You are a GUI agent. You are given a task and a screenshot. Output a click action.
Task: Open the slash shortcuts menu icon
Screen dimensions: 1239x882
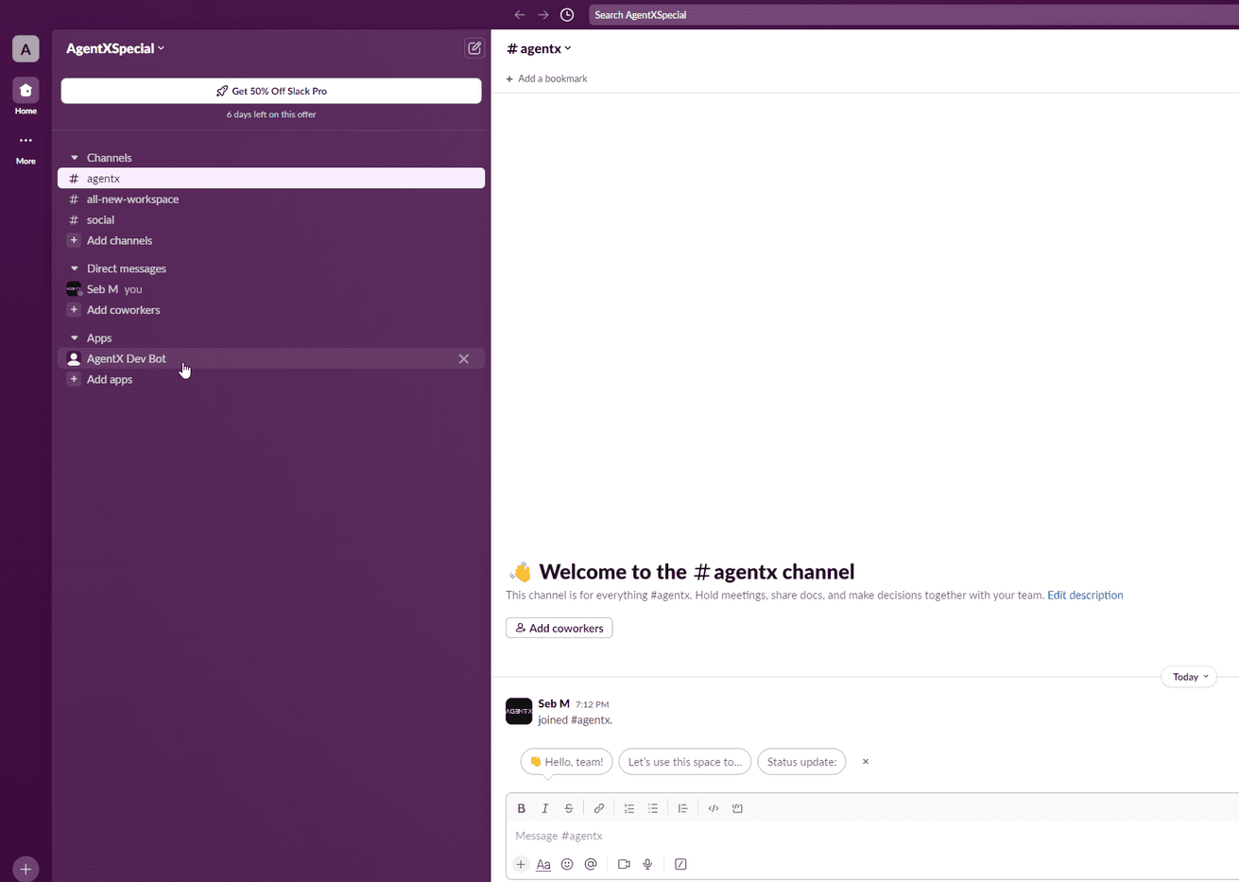(x=680, y=864)
